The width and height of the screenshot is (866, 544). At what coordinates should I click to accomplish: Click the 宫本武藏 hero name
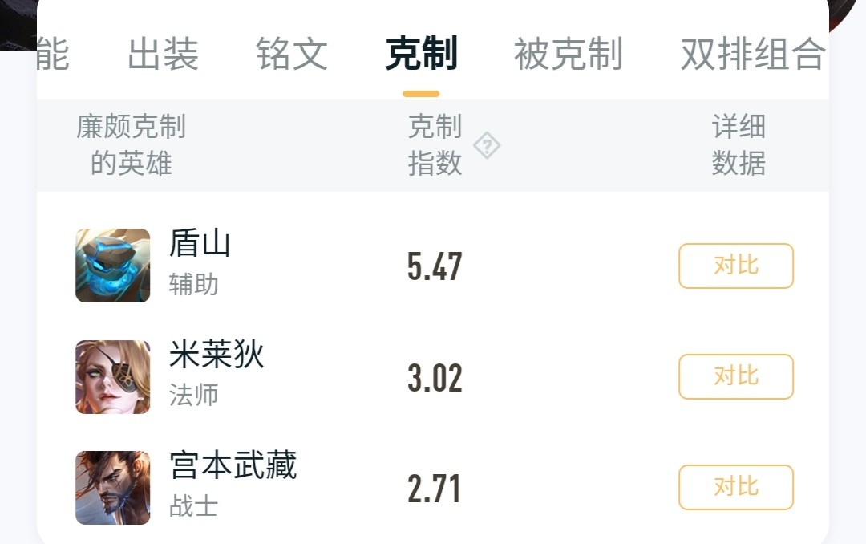click(233, 465)
